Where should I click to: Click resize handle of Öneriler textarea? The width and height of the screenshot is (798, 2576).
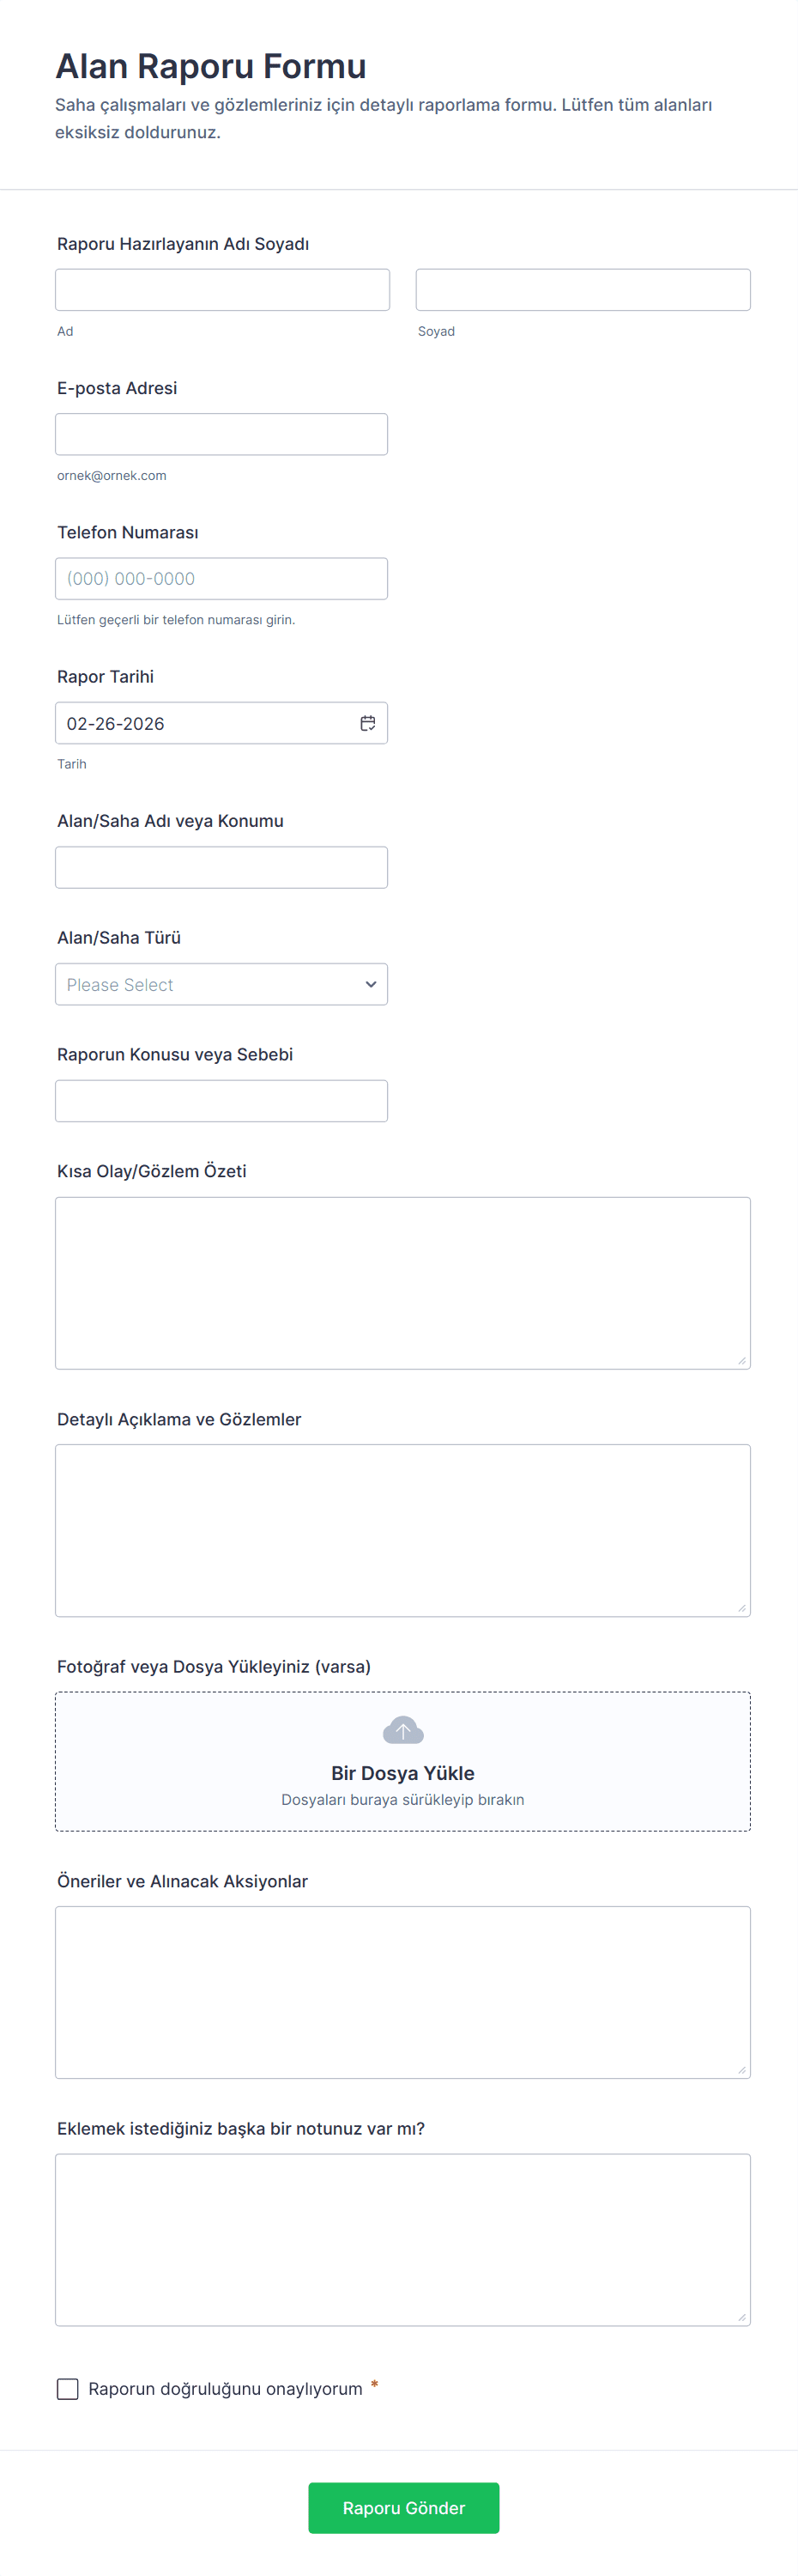pos(741,2069)
